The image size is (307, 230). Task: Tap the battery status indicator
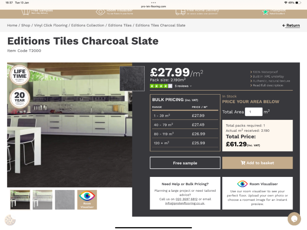click(298, 2)
